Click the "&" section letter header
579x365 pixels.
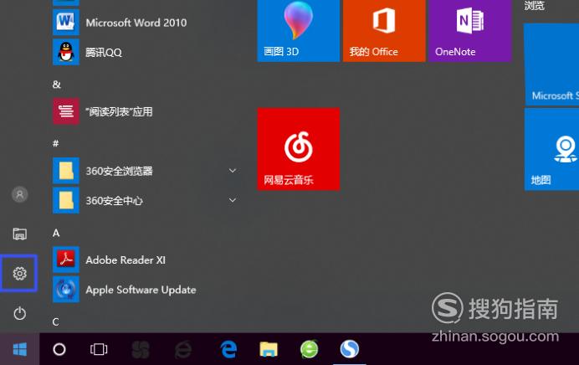click(57, 85)
